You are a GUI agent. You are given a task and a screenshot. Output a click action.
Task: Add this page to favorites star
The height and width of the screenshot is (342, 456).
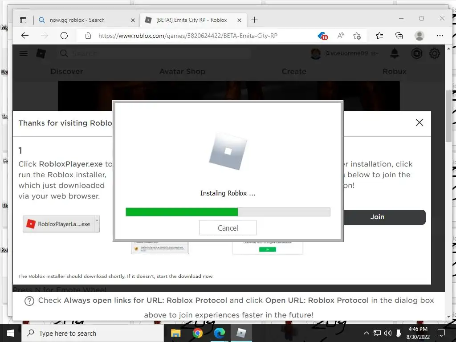[x=357, y=36]
